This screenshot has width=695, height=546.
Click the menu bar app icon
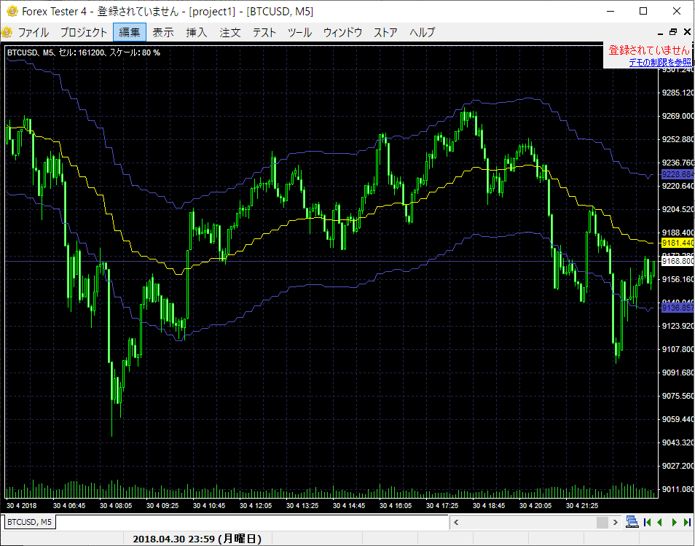pyautogui.click(x=7, y=32)
